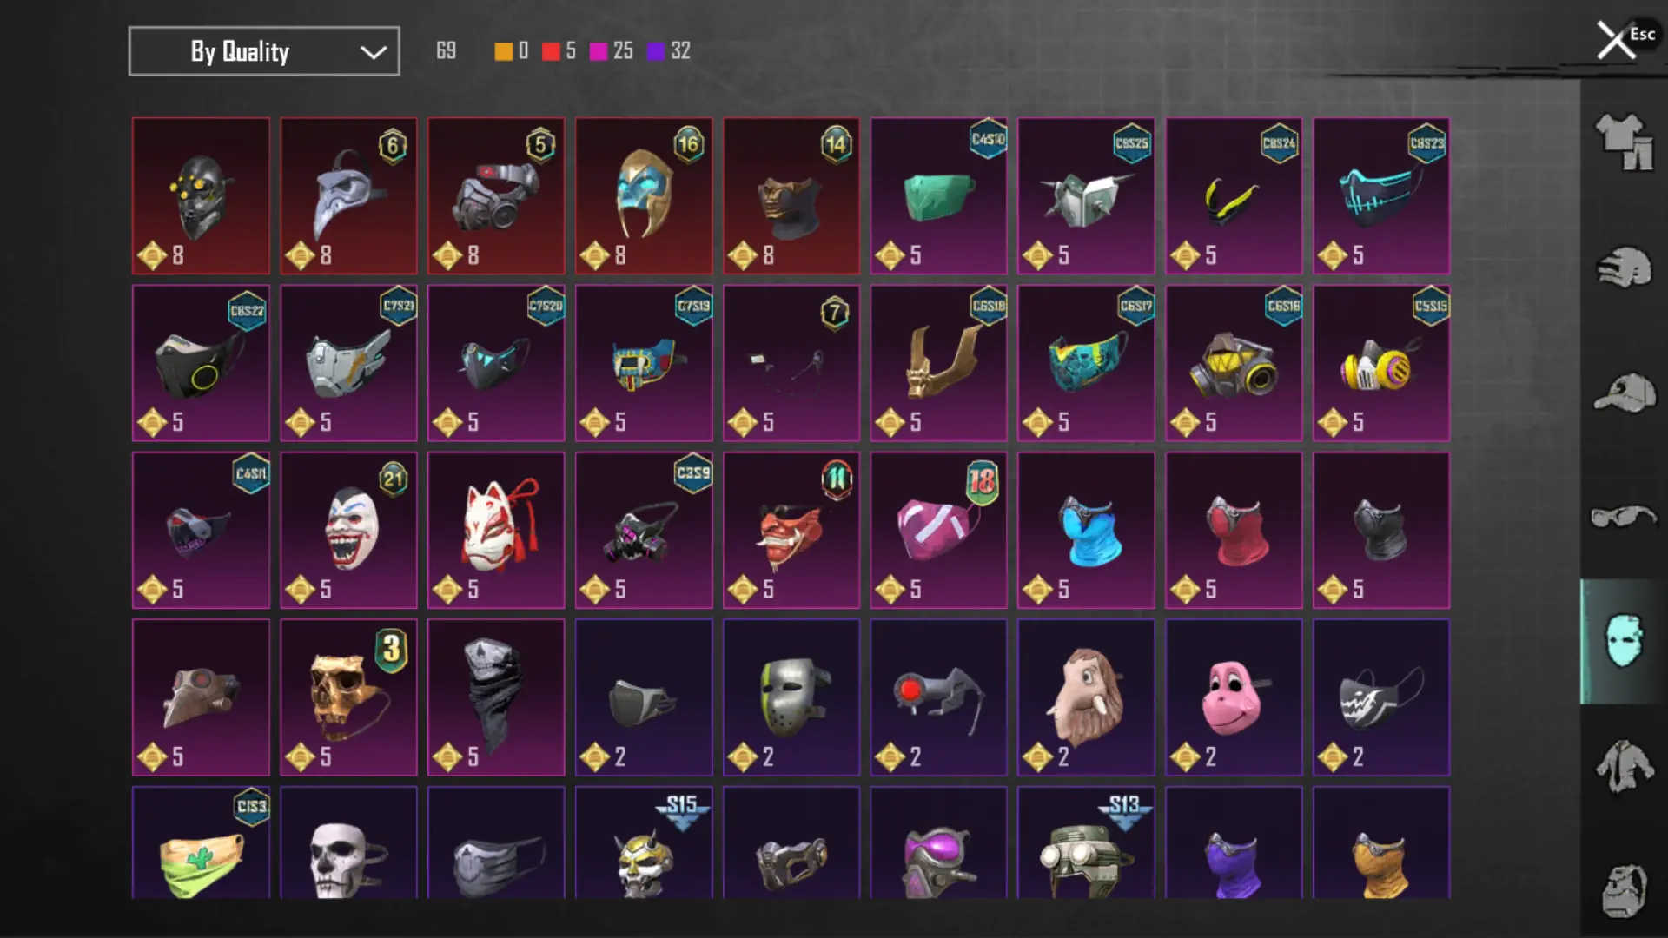
Task: Select the gloves category icon
Action: (x=1623, y=268)
